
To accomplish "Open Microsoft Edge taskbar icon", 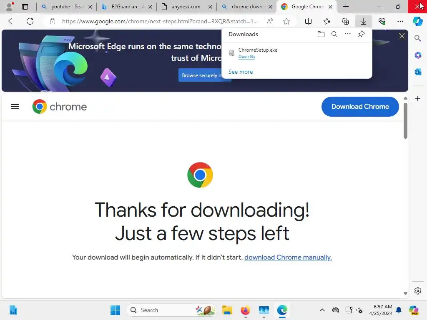I will coord(282,310).
